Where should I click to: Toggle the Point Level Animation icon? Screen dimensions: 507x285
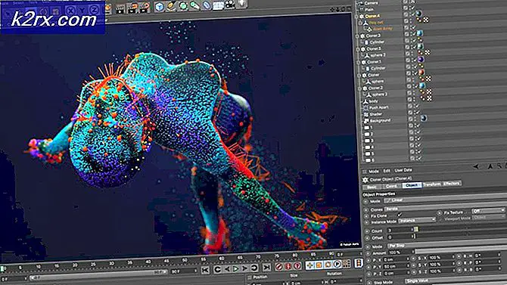coord(347,264)
